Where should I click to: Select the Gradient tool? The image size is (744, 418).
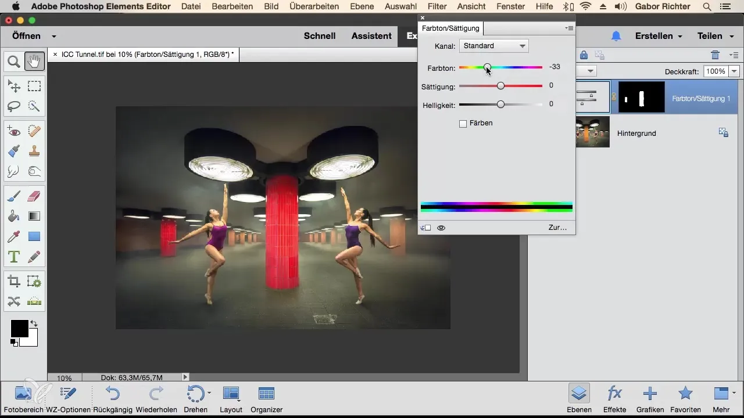click(34, 217)
